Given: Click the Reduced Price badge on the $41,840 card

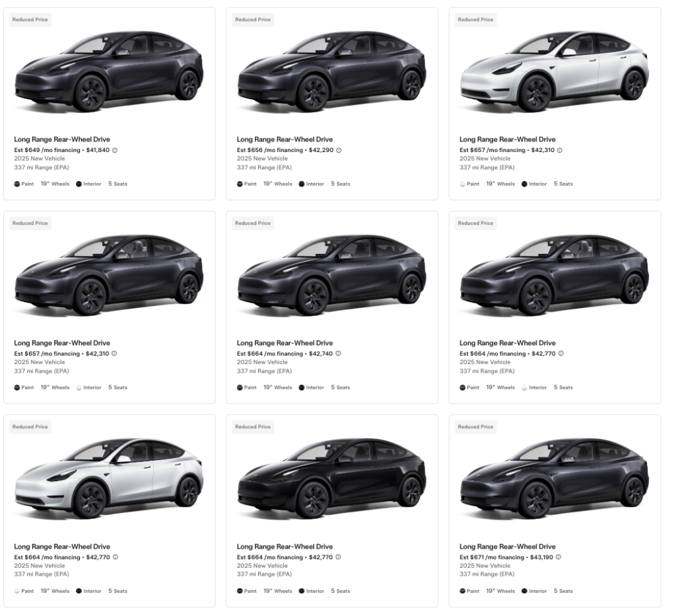Looking at the screenshot, I should 30,20.
